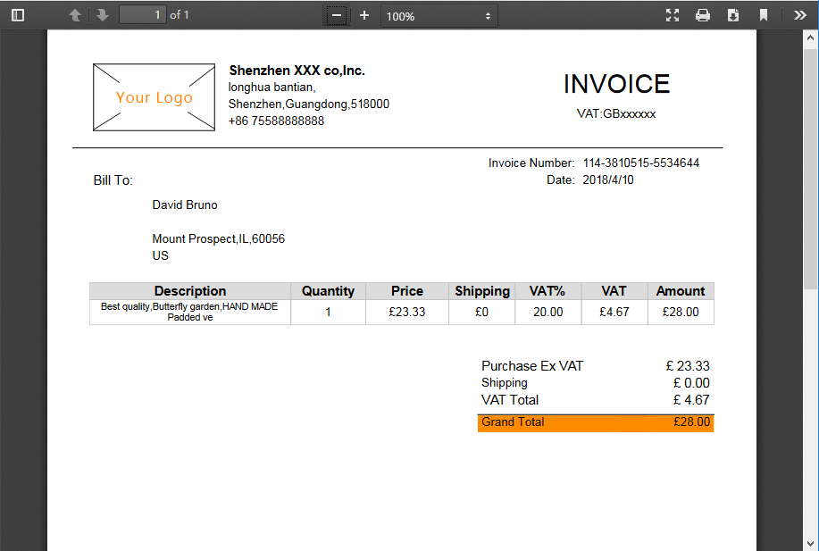The height and width of the screenshot is (551, 819).
Task: Click the INVOICE heading text
Action: click(616, 84)
